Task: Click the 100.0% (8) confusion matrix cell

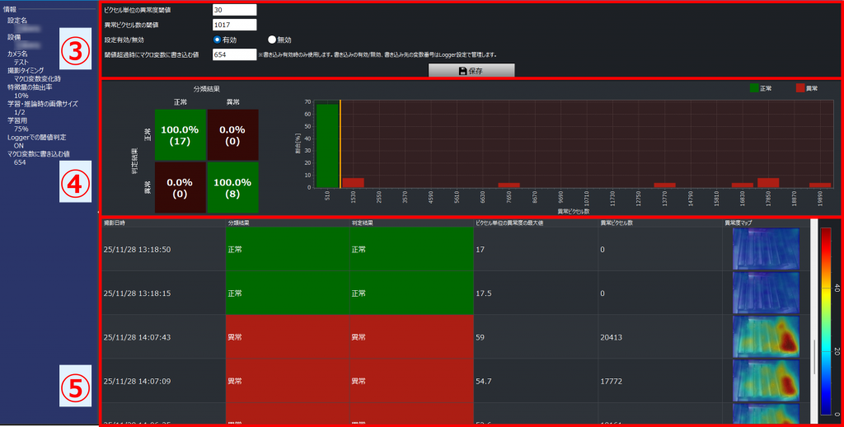Action: pos(233,186)
